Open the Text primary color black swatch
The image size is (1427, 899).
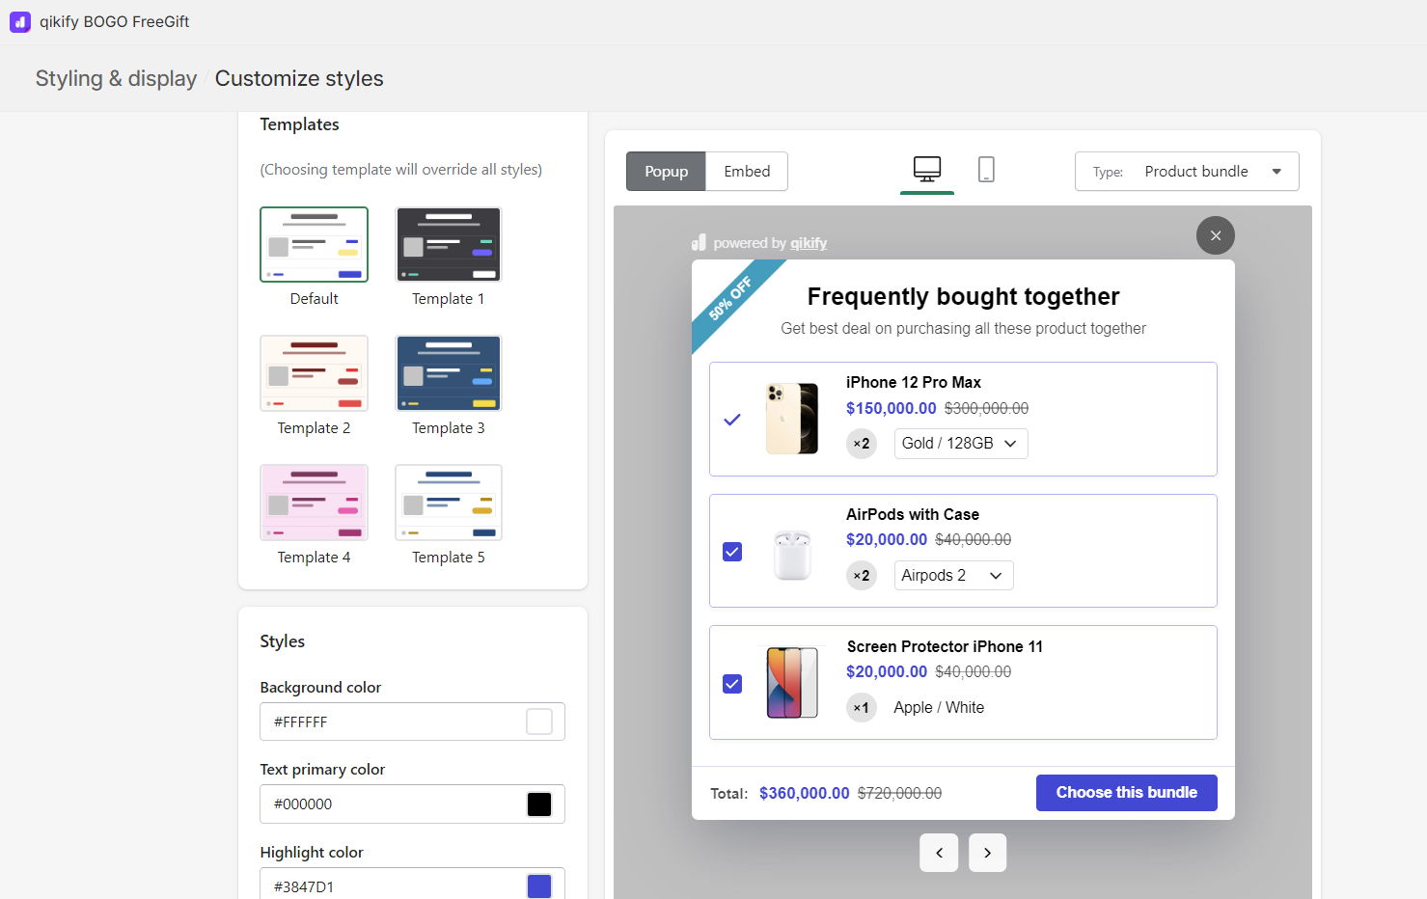click(539, 804)
